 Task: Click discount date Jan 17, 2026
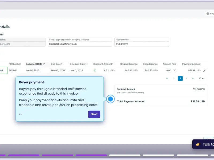tap(76, 70)
